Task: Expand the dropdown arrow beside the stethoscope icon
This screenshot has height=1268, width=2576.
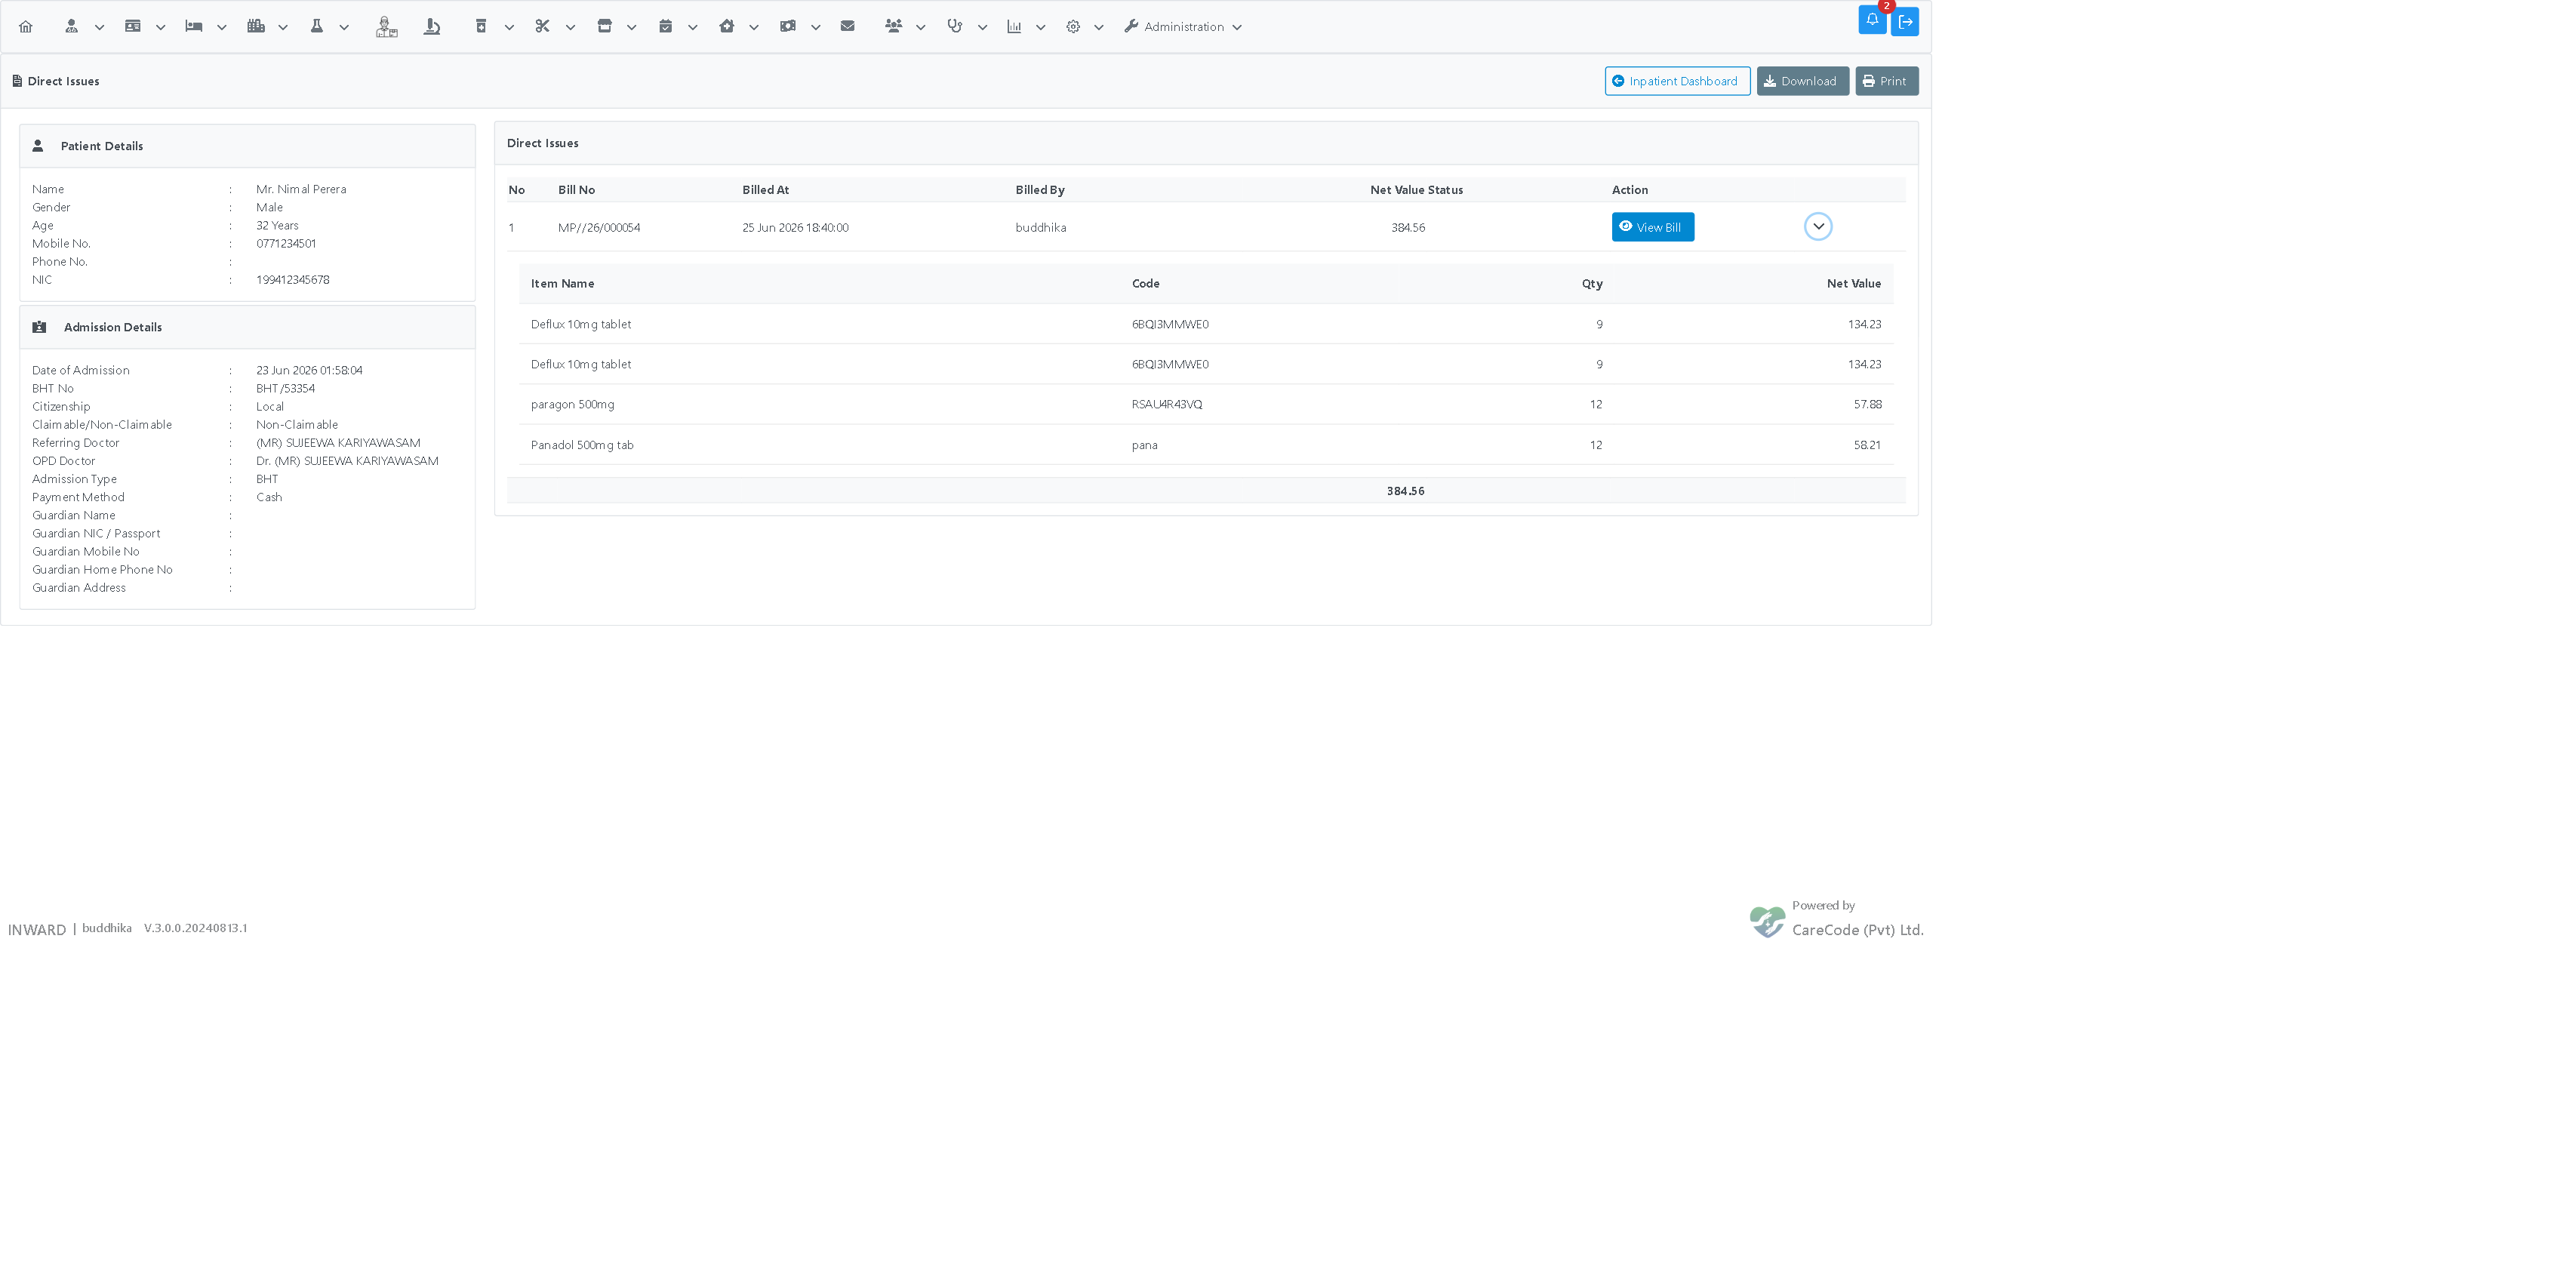Action: click(982, 28)
